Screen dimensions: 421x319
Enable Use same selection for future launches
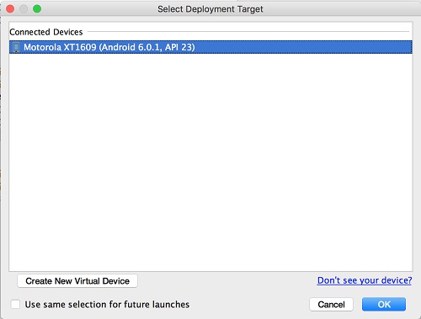point(15,304)
